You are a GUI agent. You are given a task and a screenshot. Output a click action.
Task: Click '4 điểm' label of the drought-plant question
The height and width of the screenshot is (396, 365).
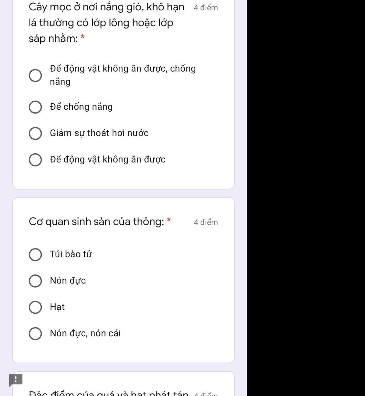(x=206, y=8)
